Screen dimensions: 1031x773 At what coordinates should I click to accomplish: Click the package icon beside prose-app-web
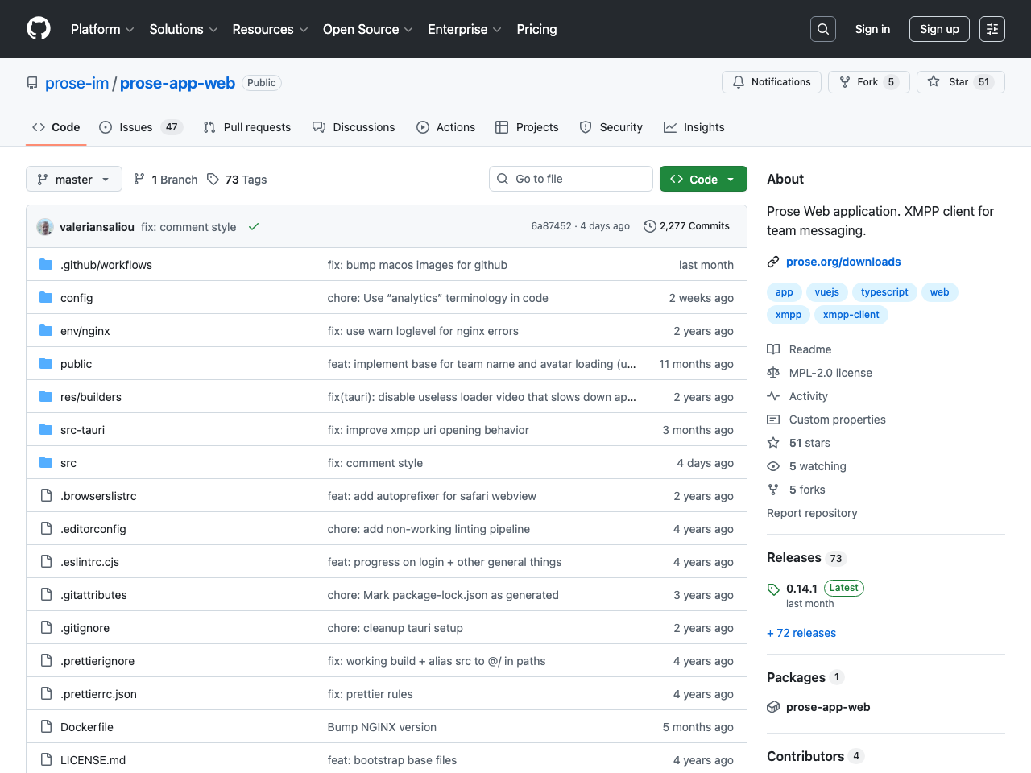click(773, 707)
